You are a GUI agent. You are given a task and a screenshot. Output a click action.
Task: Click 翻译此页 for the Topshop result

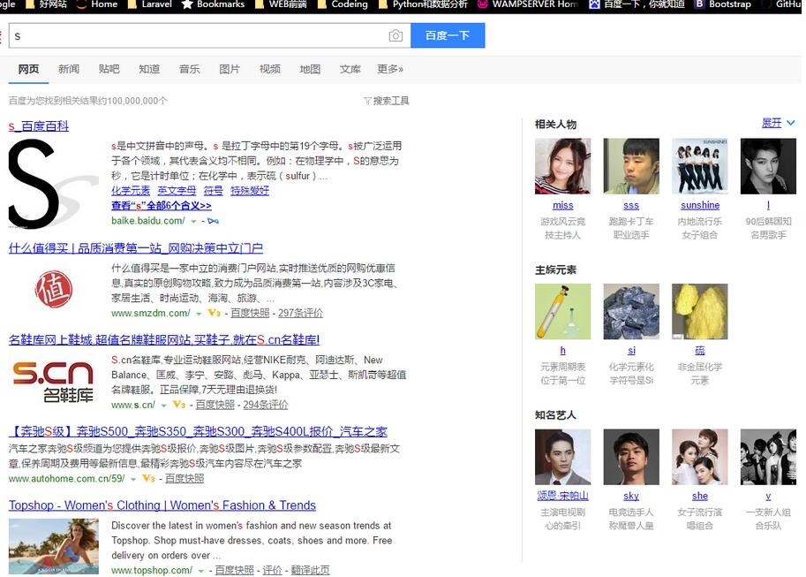pyautogui.click(x=311, y=570)
